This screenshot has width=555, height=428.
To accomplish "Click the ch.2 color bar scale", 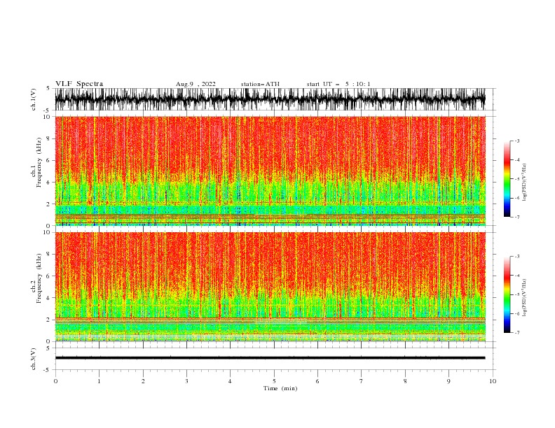I will pyautogui.click(x=507, y=294).
